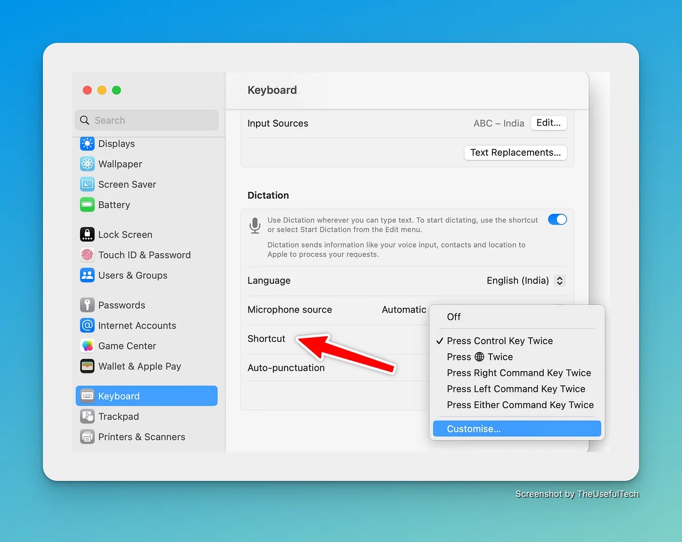Open Printers & Scanners label
The height and width of the screenshot is (542, 682).
[142, 437]
